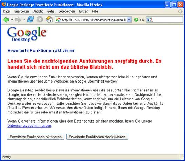Click the Google search engine icon
Viewport: 185px width, 161px height.
[x=150, y=20]
